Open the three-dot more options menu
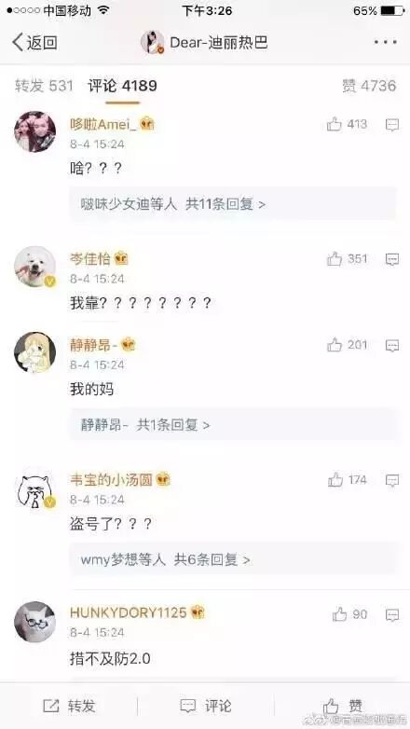 [x=386, y=42]
